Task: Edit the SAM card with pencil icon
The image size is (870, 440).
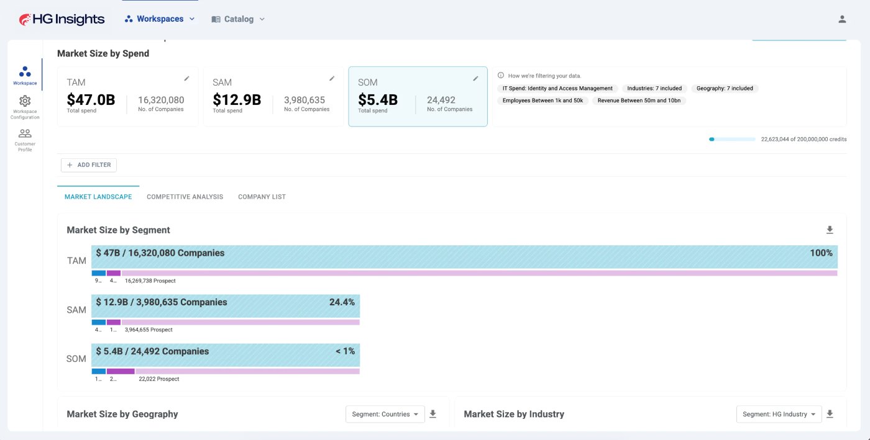Action: tap(332, 78)
